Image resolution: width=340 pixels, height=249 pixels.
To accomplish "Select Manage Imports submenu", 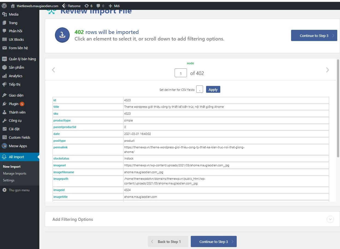I will 14,173.
